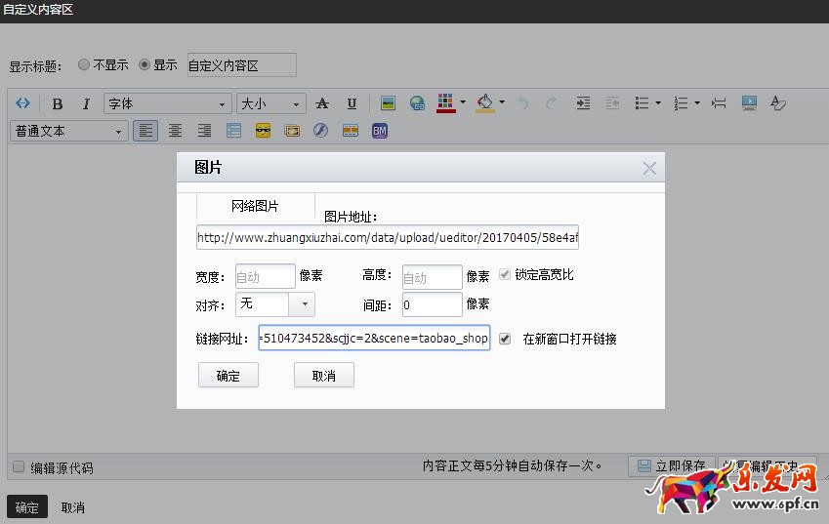Click the insert Flash icon
829x524 pixels.
coord(320,131)
